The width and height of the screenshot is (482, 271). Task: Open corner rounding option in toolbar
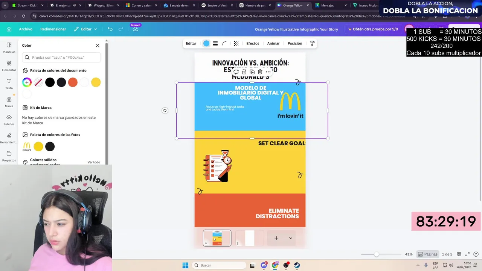[224, 43]
